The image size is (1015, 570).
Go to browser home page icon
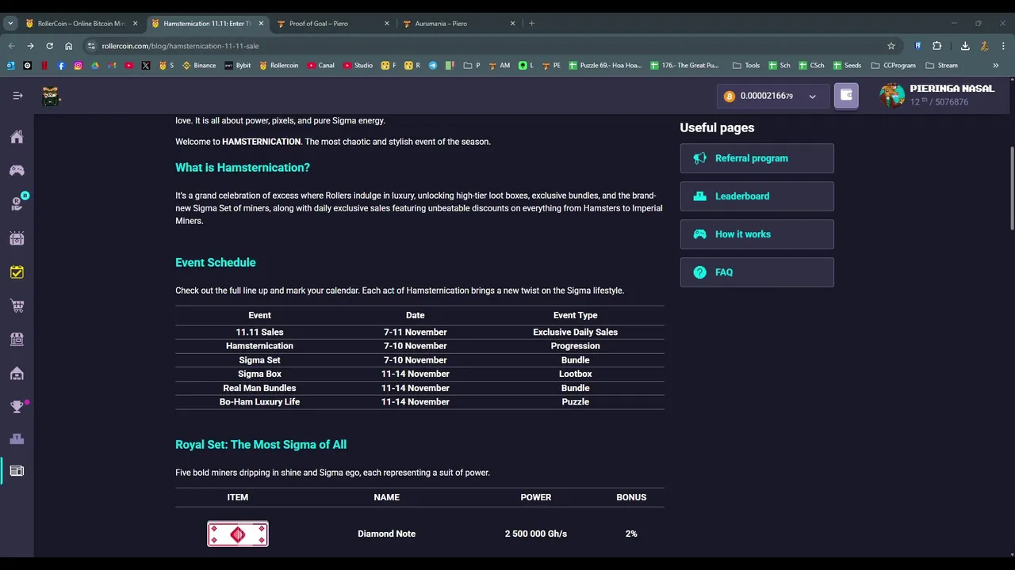coord(68,46)
